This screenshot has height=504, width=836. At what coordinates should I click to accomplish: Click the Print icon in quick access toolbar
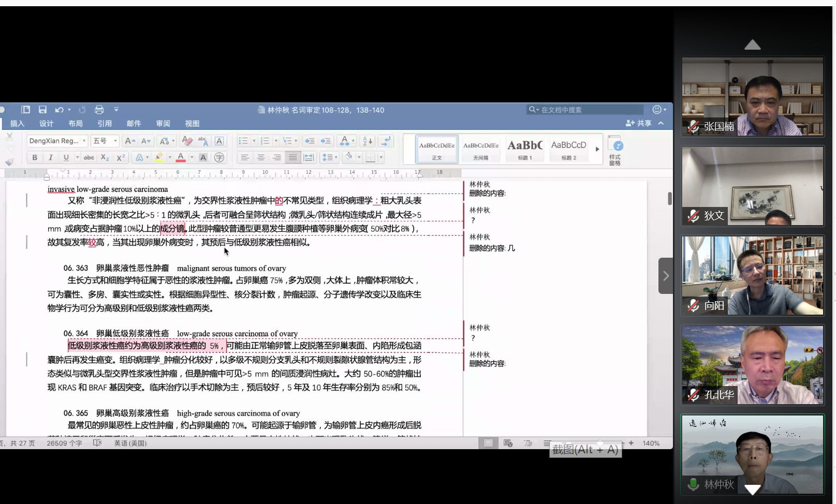point(99,110)
